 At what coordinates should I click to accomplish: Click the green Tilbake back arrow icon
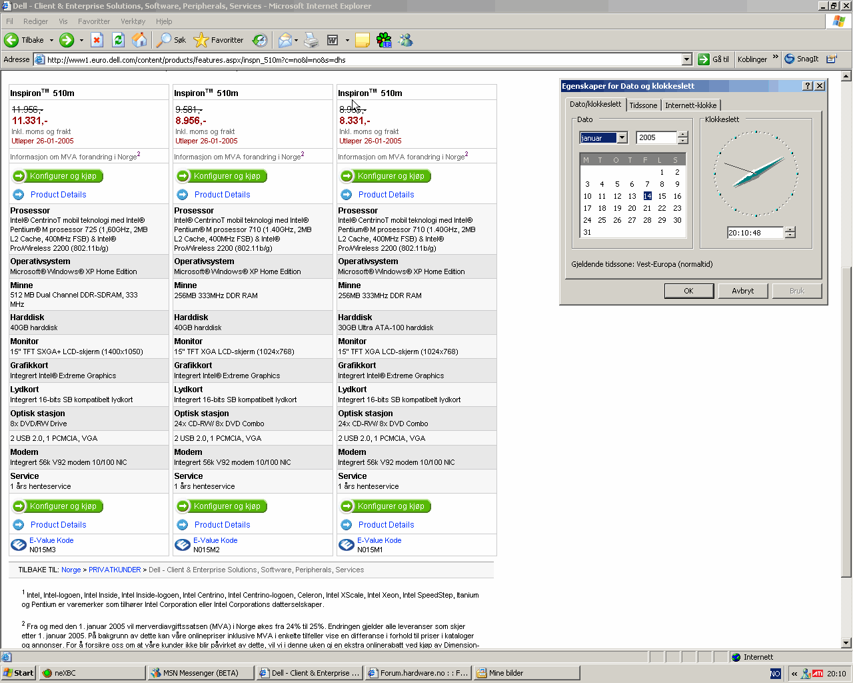[x=11, y=40]
